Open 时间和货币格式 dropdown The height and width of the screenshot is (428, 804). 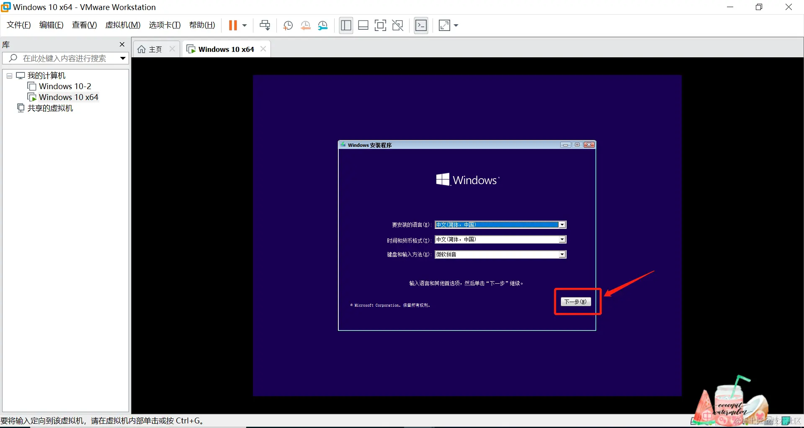click(562, 240)
